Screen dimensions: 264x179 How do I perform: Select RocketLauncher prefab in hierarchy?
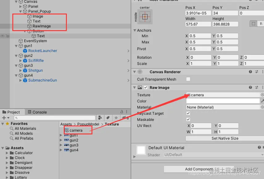pyautogui.click(x=43, y=50)
